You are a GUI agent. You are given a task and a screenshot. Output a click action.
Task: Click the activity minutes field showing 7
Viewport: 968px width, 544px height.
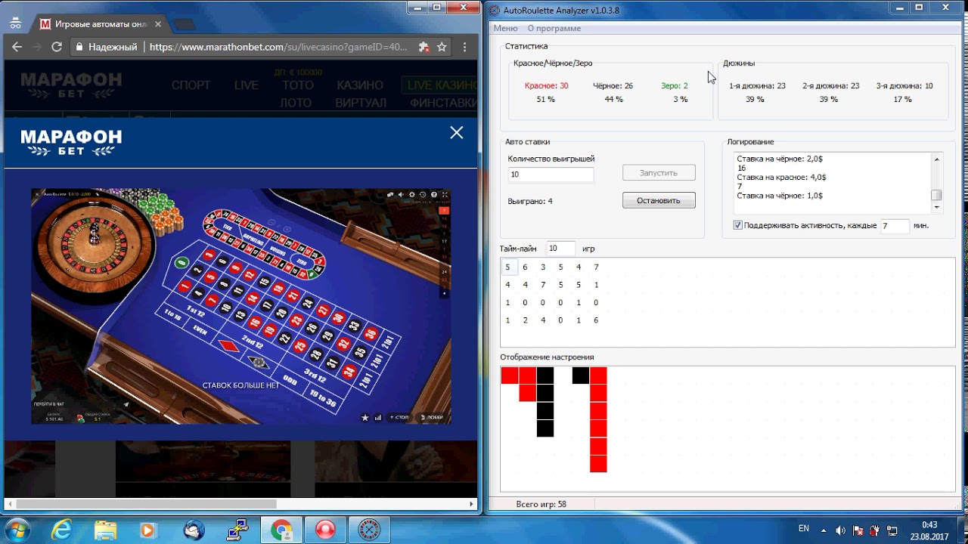[x=895, y=226]
